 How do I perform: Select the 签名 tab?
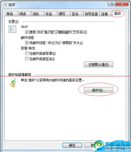point(77,14)
